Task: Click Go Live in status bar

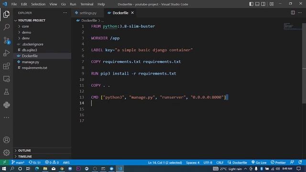Action: (x=259, y=162)
